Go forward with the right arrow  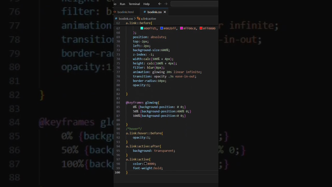[166, 4]
